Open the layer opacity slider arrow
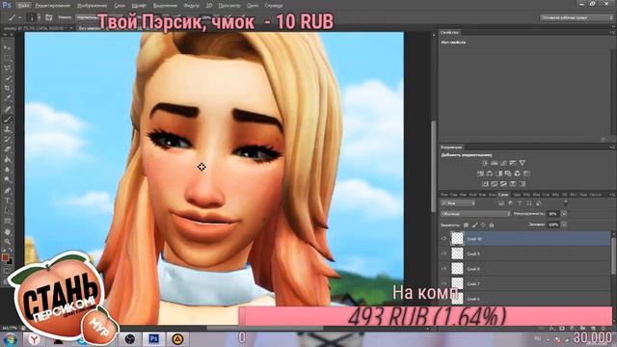Viewport: 617px width, 347px height. pyautogui.click(x=564, y=214)
